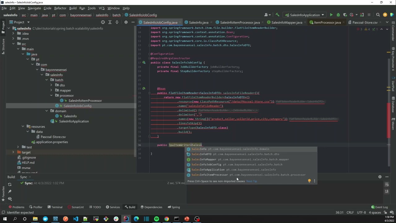Screen dimensions: 396x223
Task: Click the UTF-8 encoding indicator
Action: 361,212
